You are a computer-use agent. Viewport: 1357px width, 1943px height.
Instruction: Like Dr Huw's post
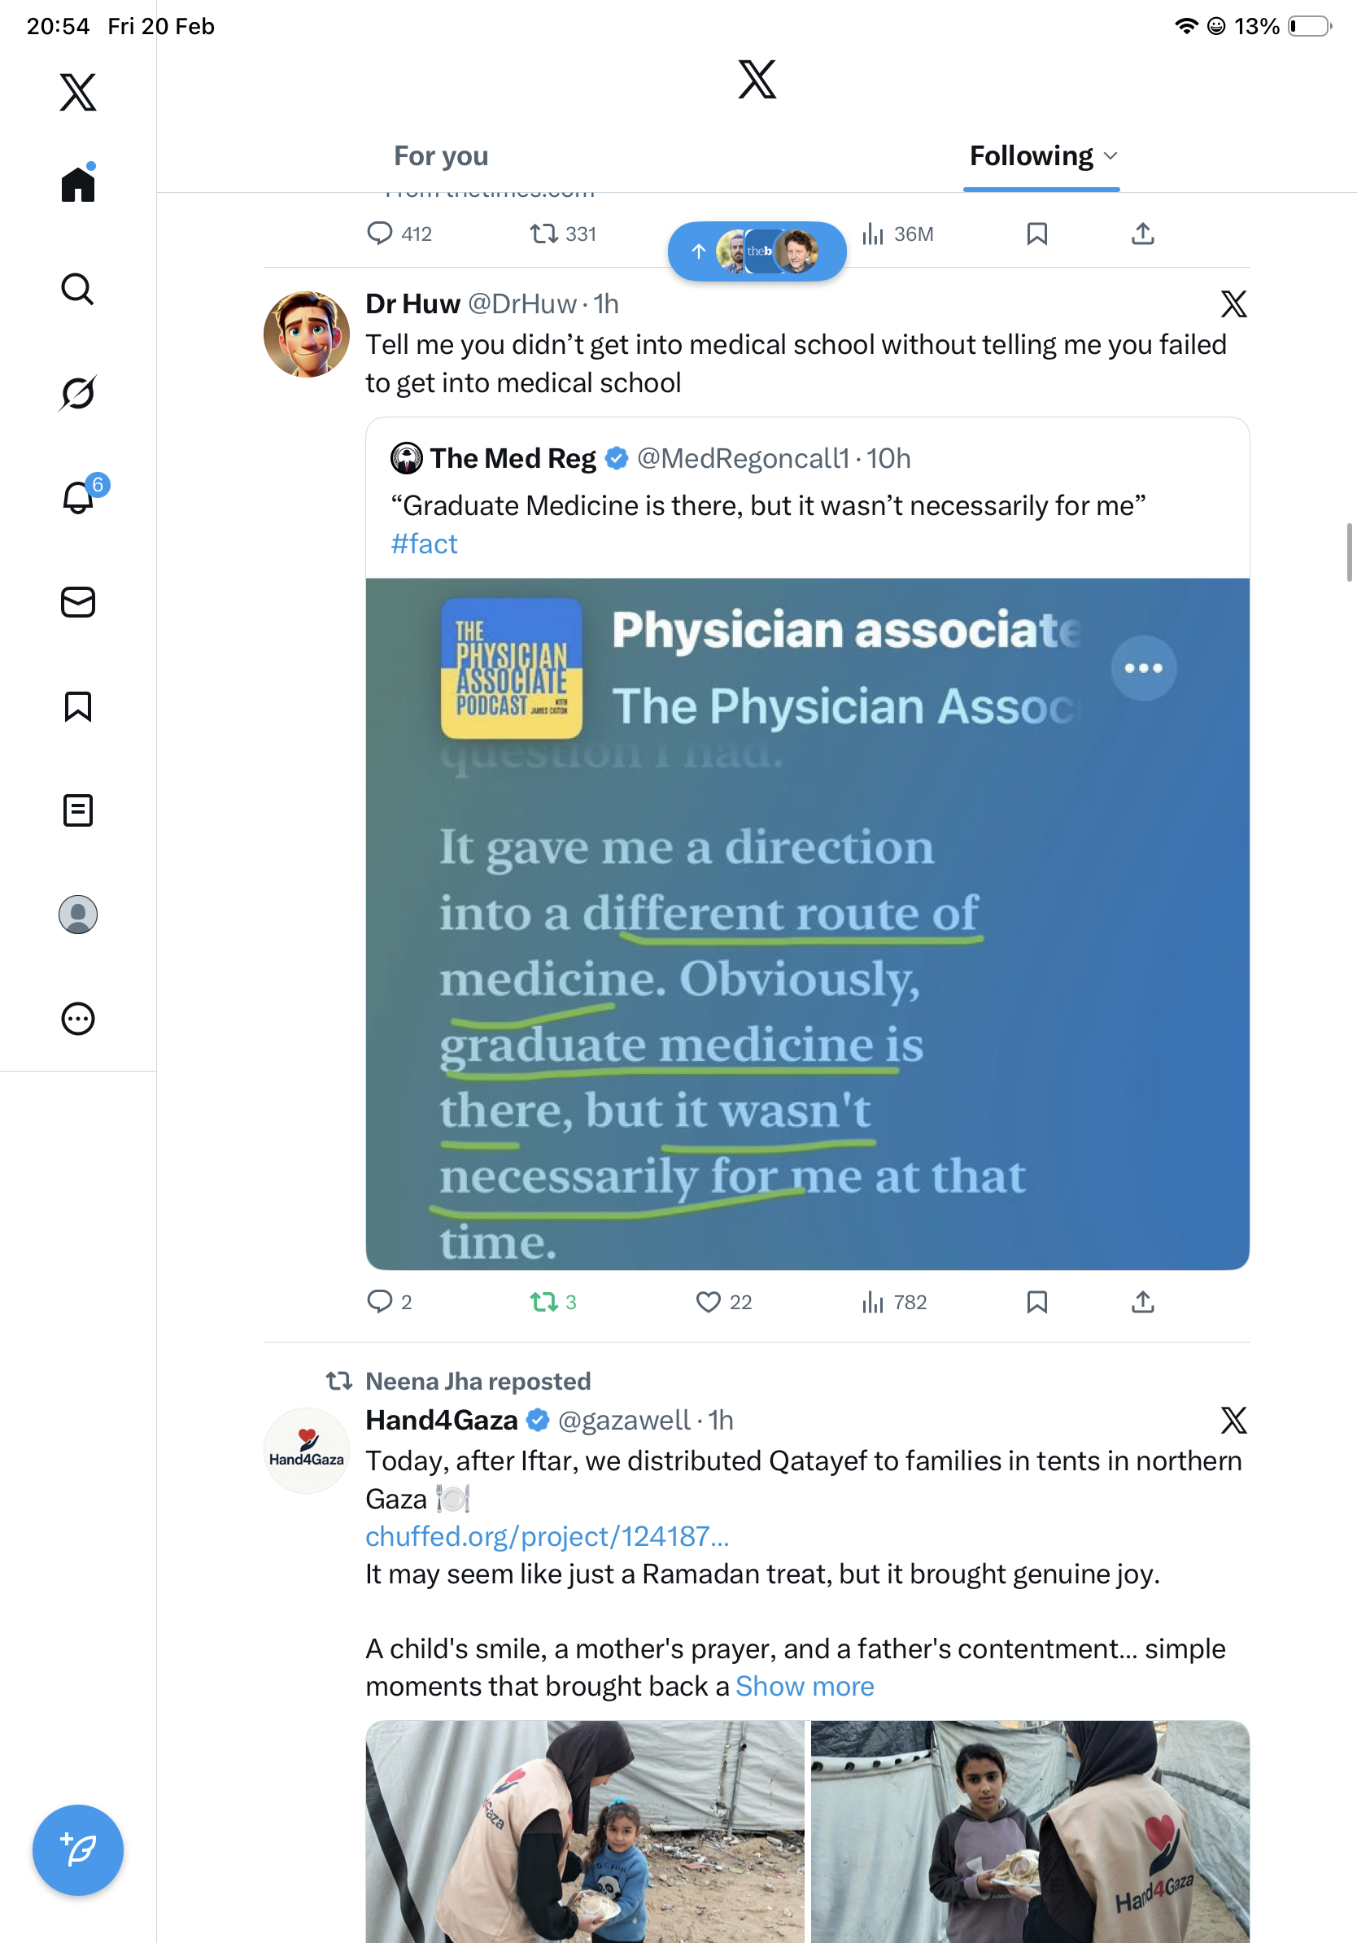point(708,1302)
